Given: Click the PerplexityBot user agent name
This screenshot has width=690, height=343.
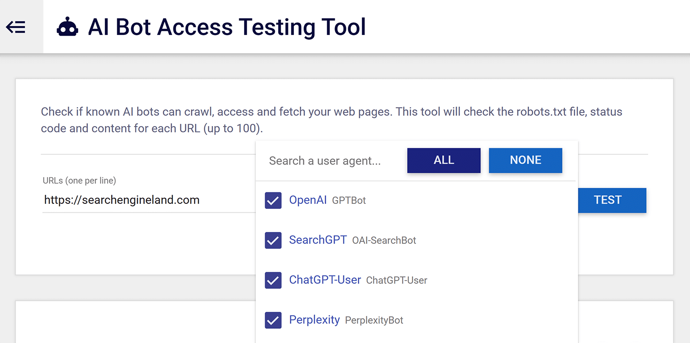Looking at the screenshot, I should pyautogui.click(x=374, y=321).
